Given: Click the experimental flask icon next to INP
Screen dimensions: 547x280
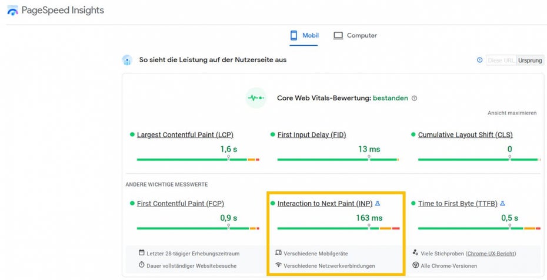Looking at the screenshot, I should (378, 204).
